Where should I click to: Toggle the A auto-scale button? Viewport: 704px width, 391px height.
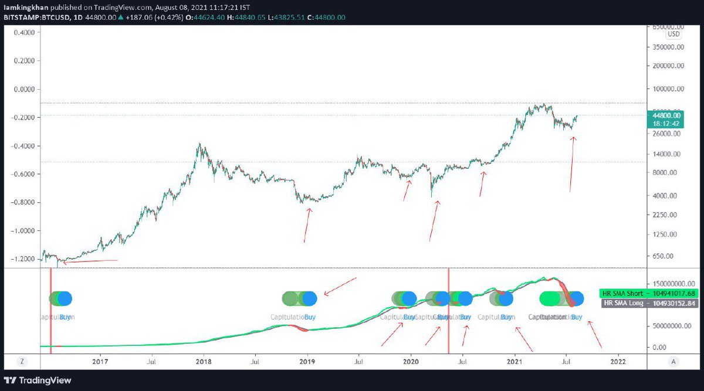(x=673, y=362)
